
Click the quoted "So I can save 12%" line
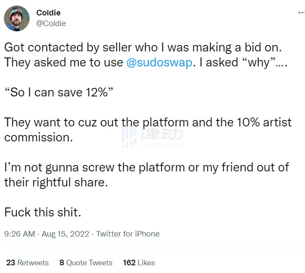click(x=58, y=92)
